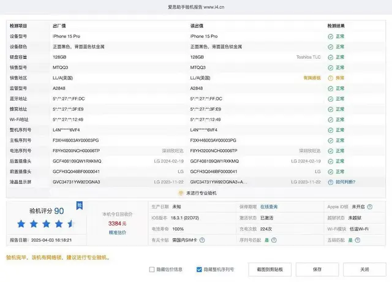
Task: Click the 3384元 recycle price
Action: [117, 223]
